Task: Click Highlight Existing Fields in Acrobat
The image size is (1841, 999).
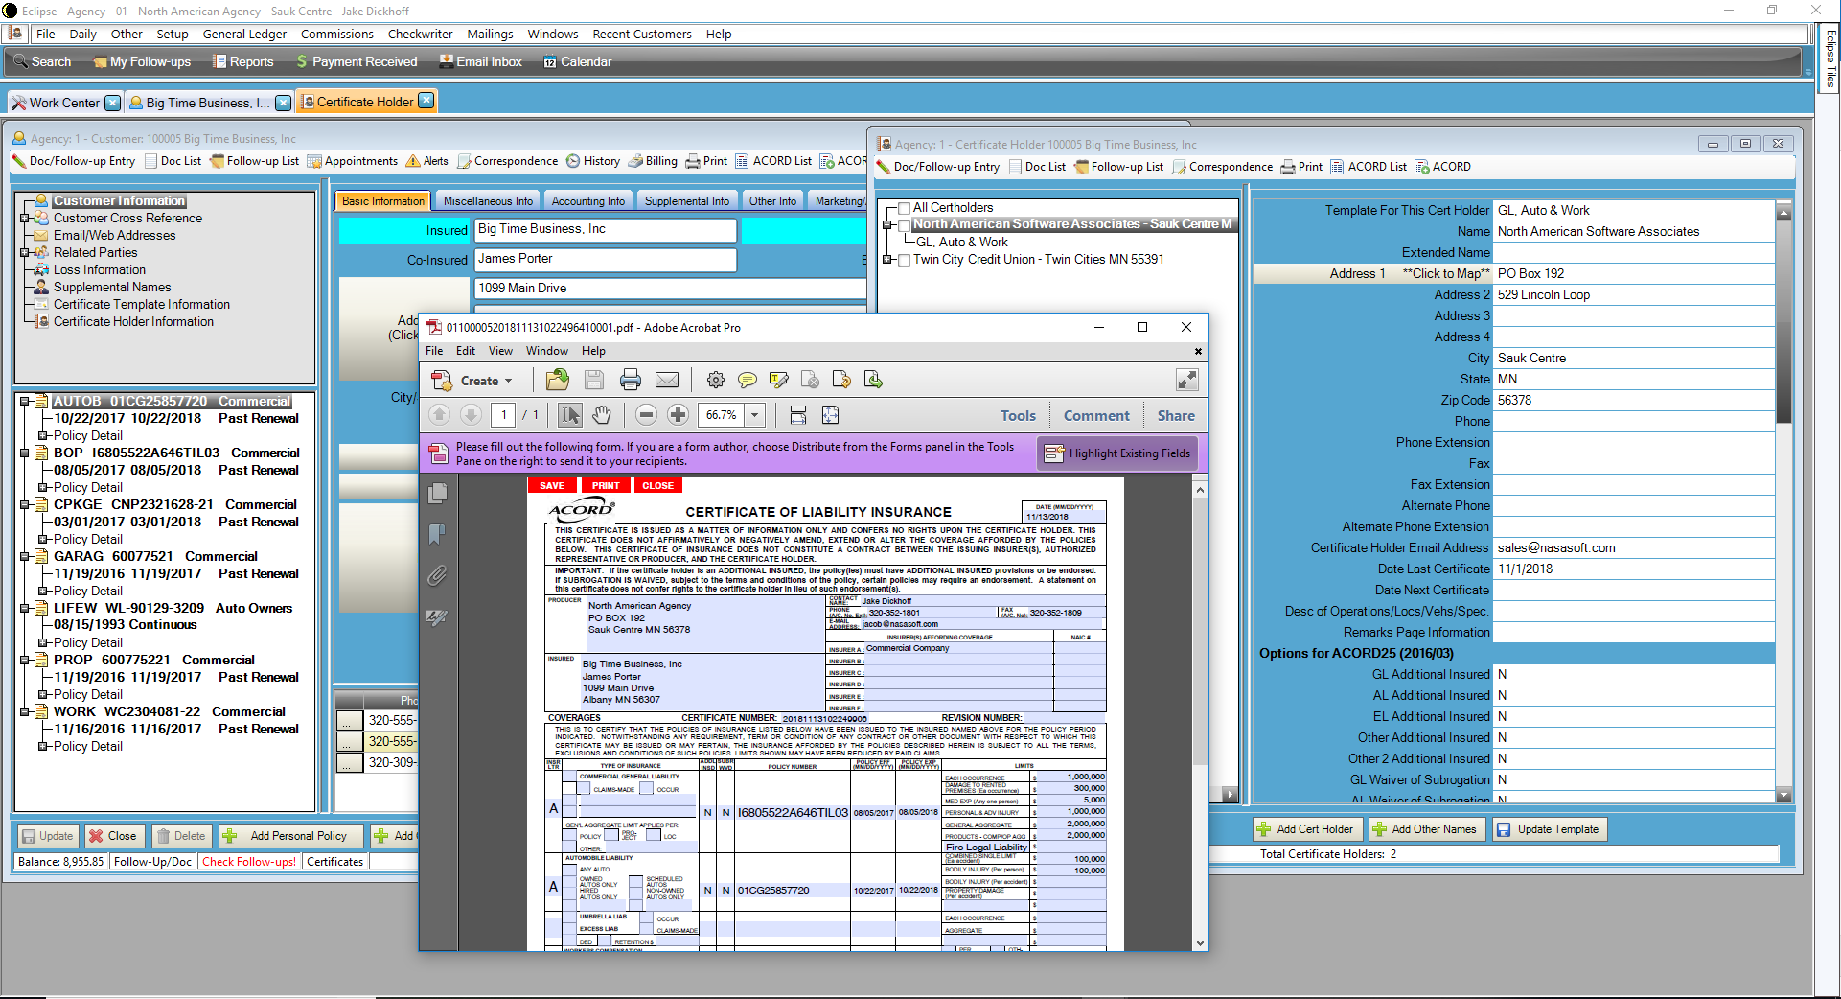Action: click(1117, 453)
